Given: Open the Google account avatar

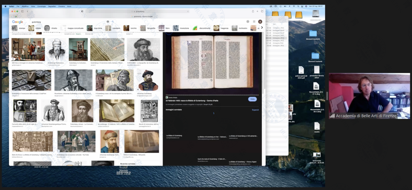Looking at the screenshot, I should coord(260,21).
